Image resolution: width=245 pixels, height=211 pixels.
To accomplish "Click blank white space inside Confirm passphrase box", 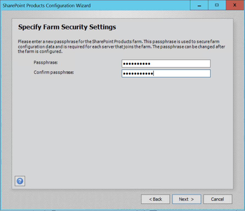I will click(x=182, y=73).
